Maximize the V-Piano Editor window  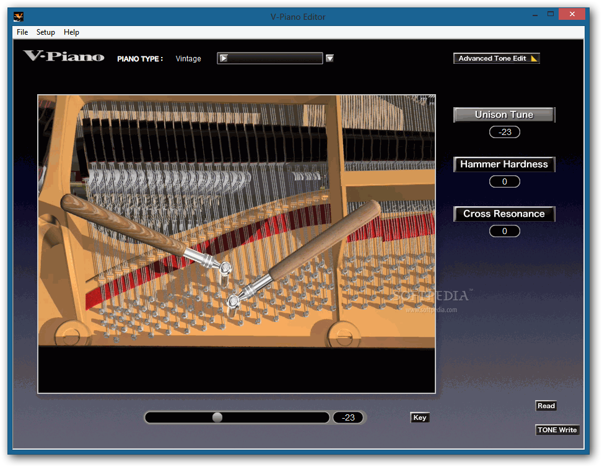pos(551,14)
